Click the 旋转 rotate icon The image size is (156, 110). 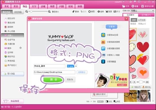coord(99,12)
